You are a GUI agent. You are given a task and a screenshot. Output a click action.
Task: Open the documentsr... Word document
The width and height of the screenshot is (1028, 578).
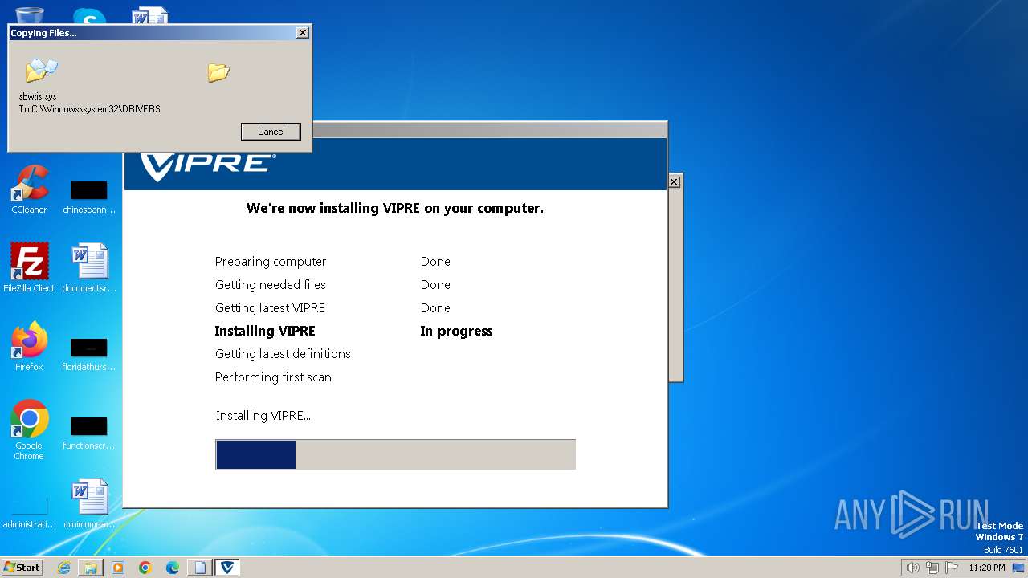89,268
